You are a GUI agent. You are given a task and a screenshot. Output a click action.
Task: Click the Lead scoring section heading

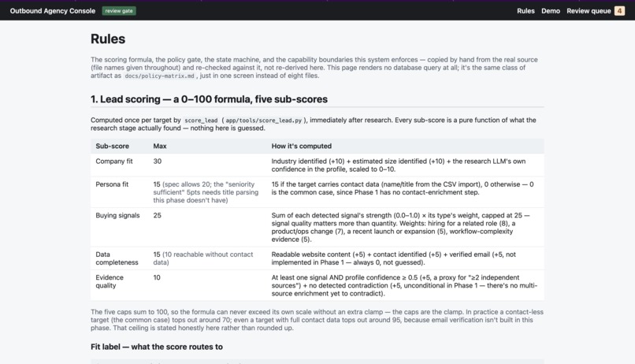[x=209, y=99]
